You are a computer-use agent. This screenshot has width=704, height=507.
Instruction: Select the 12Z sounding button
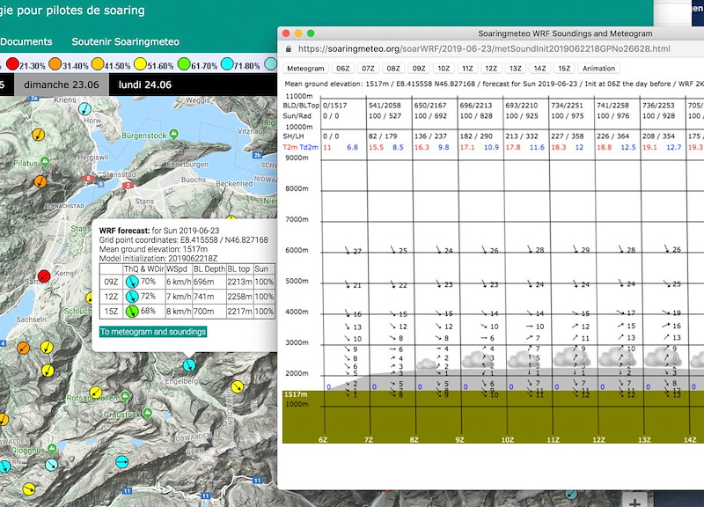pos(491,69)
